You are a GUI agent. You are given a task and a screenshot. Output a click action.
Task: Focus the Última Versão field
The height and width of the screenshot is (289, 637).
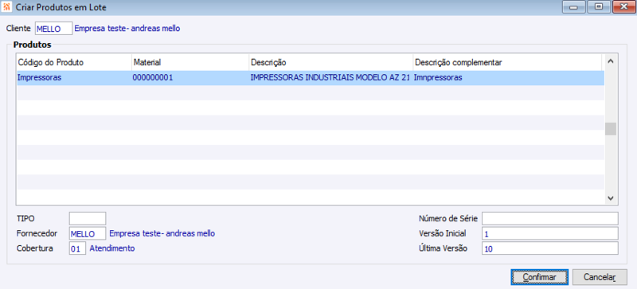point(550,248)
